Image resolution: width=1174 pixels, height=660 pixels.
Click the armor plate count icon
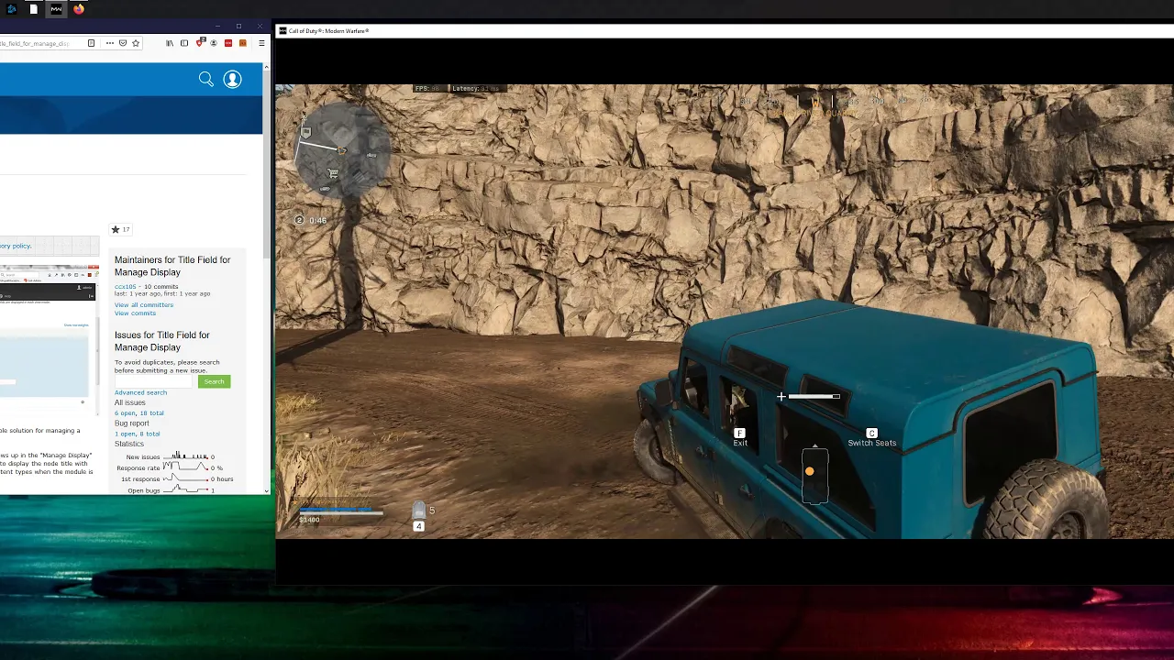[x=418, y=511]
